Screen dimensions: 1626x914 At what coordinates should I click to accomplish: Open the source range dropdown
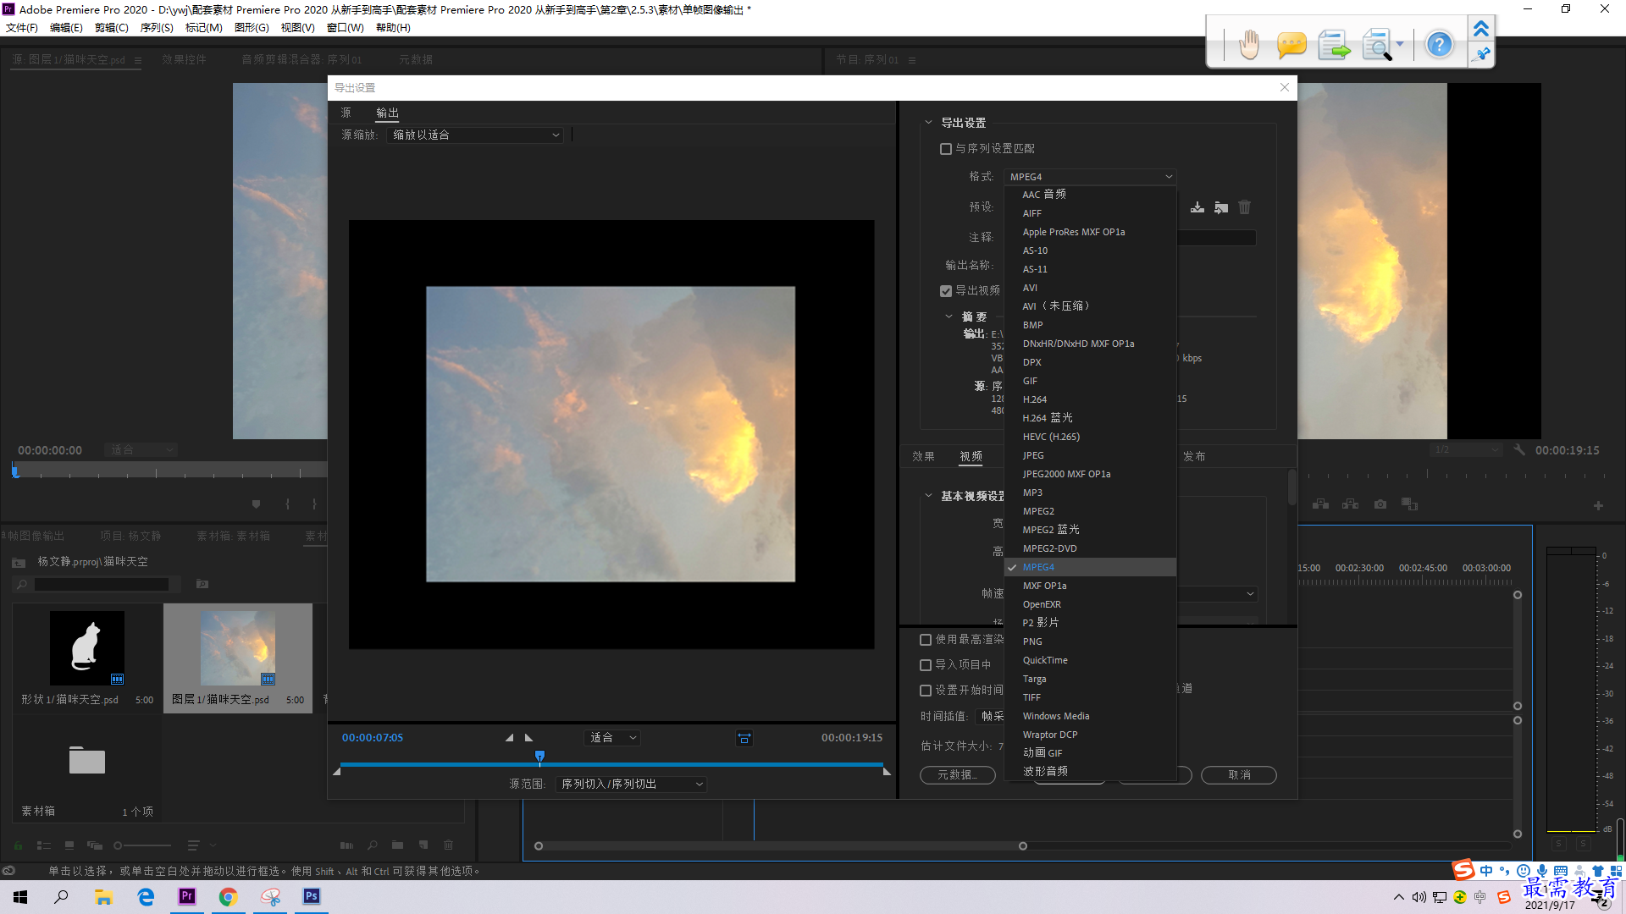tap(631, 785)
